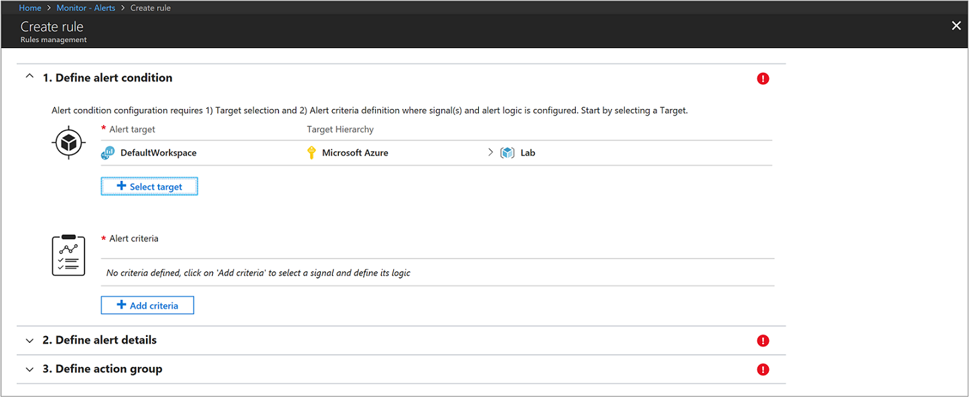969x397 pixels.
Task: Close the Create rule blade
Action: 956,25
